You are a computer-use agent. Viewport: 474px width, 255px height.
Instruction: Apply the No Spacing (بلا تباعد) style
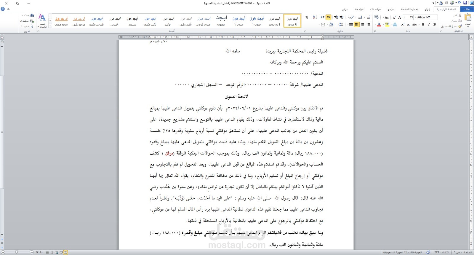275,21
